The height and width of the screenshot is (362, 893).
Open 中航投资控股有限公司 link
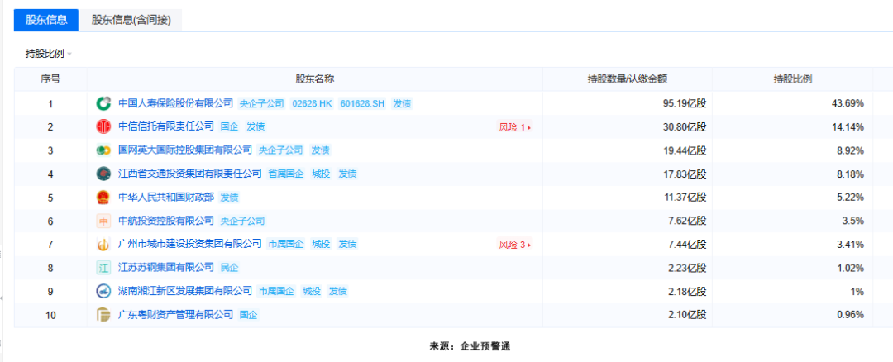point(166,221)
